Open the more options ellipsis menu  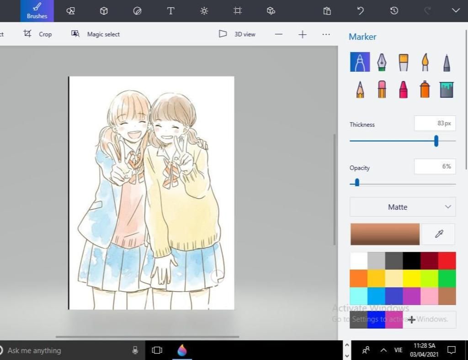(x=326, y=34)
